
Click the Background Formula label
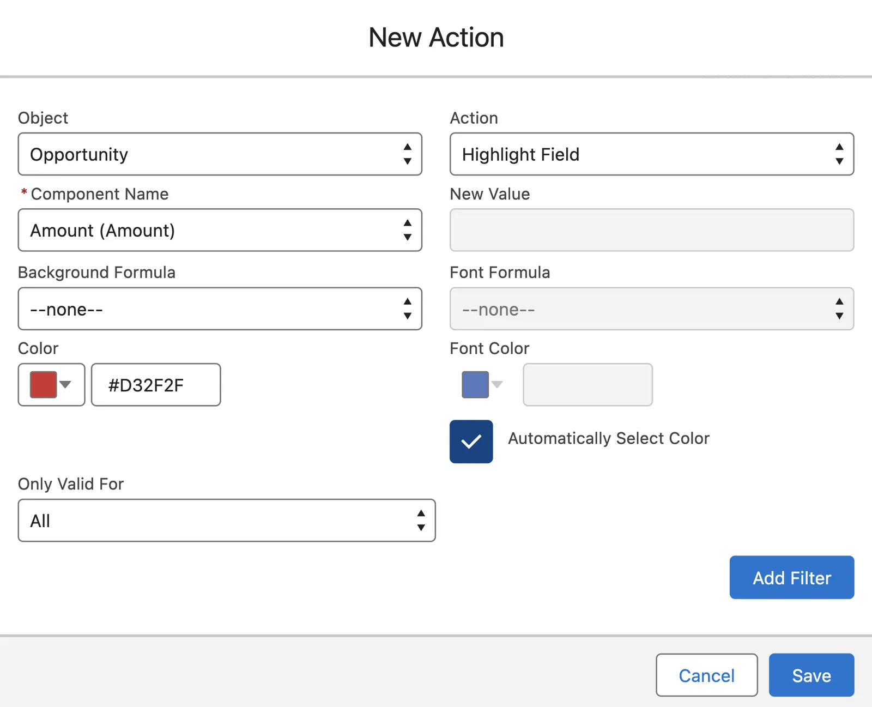click(x=96, y=273)
